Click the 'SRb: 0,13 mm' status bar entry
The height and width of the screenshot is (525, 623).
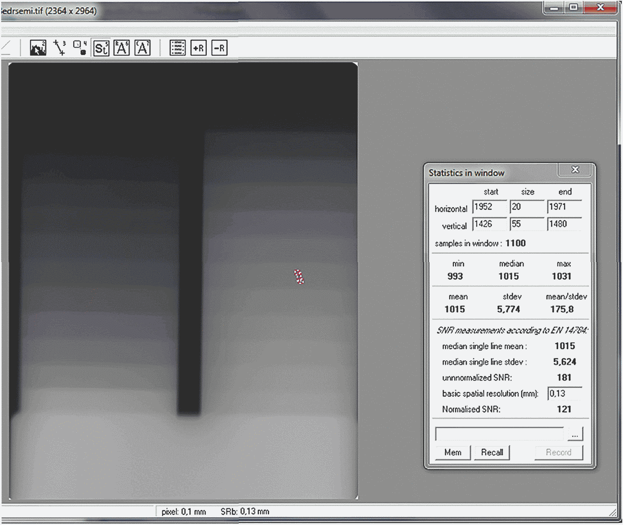(x=245, y=512)
